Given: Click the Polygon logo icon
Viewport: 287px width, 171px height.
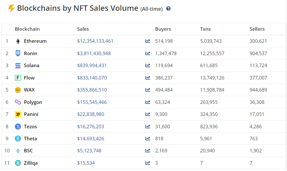Looking at the screenshot, I should point(18,102).
